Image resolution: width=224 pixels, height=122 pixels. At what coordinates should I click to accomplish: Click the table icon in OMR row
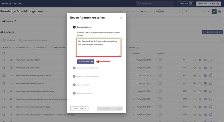(x=205, y=68)
